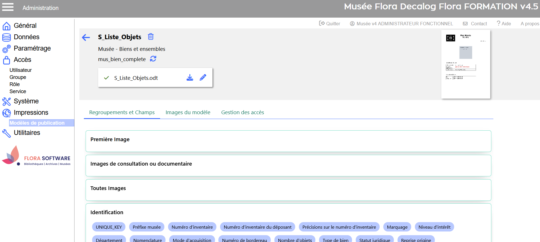Viewport: 540px width, 242px height.
Task: Select the Reprise origine chip
Action: click(416, 239)
